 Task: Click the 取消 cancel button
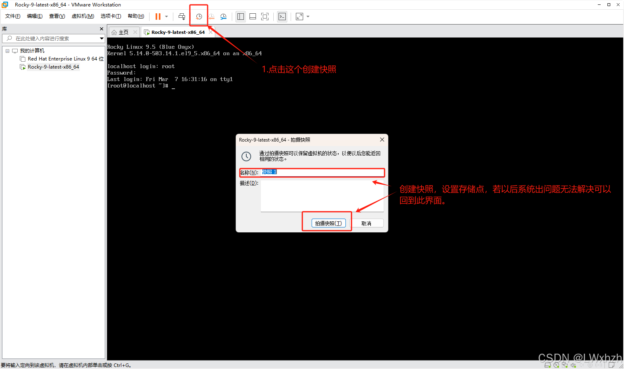tap(366, 223)
